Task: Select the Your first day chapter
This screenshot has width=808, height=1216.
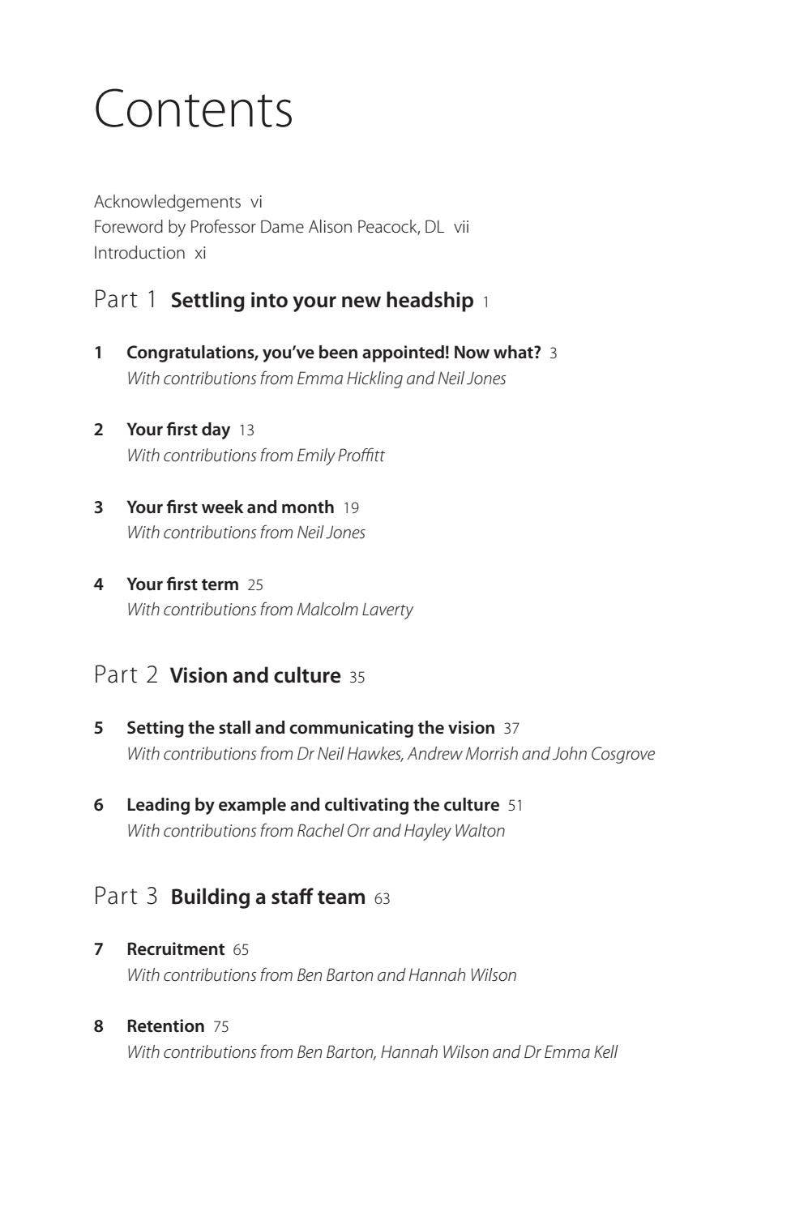Action: 178,430
